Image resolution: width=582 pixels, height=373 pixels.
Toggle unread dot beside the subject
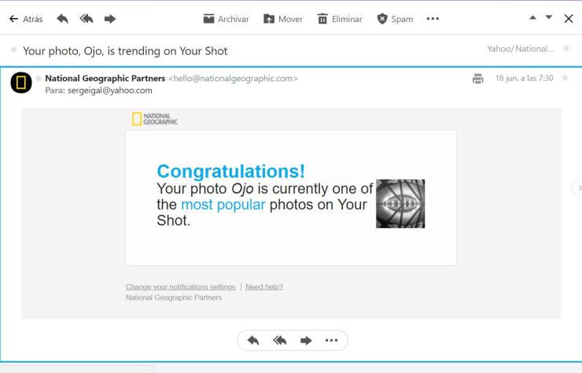pos(14,50)
